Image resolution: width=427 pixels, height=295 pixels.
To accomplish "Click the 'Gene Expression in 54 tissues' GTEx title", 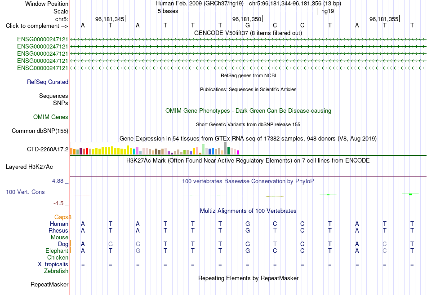I will click(248, 138).
